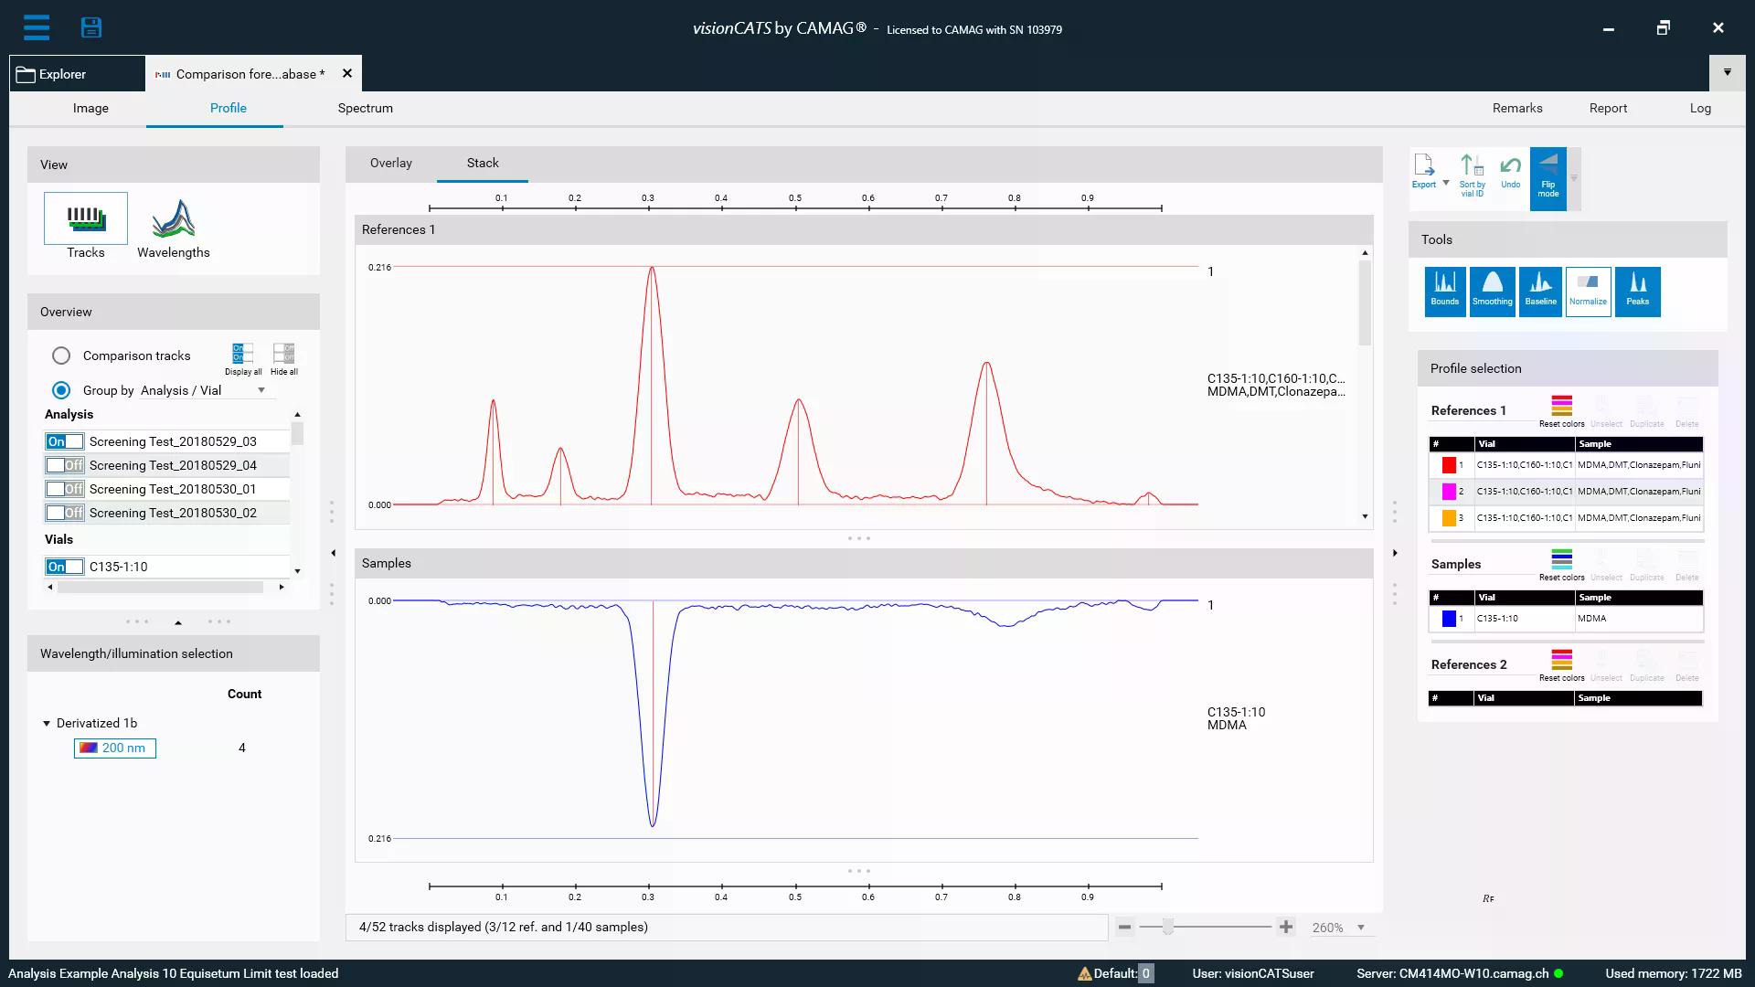Toggle the Normalize tool
The width and height of the screenshot is (1755, 987).
coord(1588,291)
